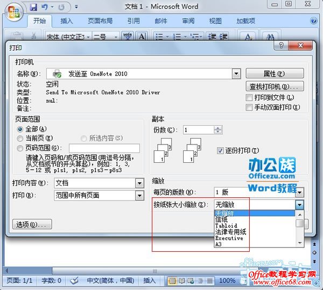Decrease copies with the down stepper arrow
The height and width of the screenshot is (290, 323).
pos(218,132)
